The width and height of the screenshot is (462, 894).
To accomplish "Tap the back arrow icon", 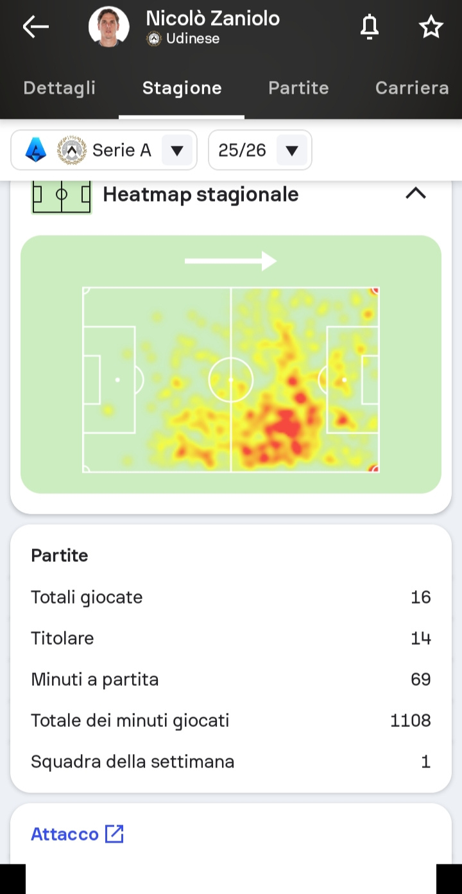I will coord(35,26).
